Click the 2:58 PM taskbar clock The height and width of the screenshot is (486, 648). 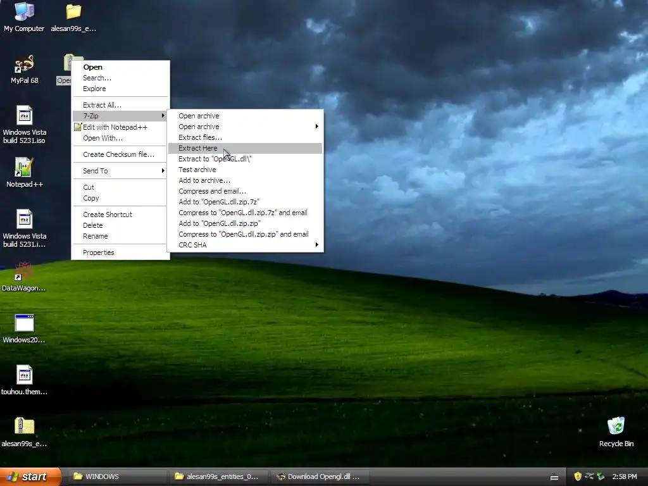[x=625, y=477]
